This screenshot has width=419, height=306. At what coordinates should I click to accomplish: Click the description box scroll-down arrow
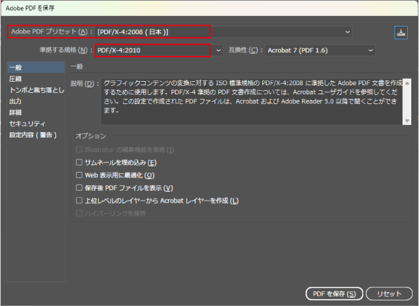[407, 121]
